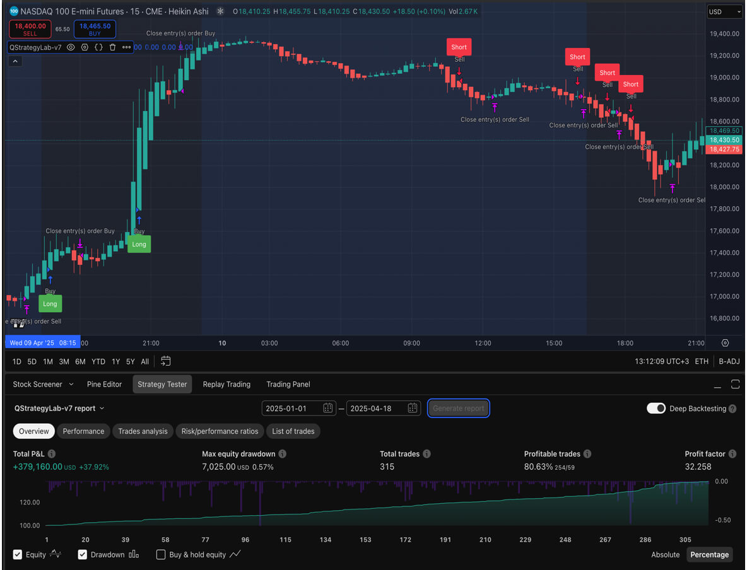Show Max equity drawdown info icon
The image size is (747, 570).
(x=283, y=454)
